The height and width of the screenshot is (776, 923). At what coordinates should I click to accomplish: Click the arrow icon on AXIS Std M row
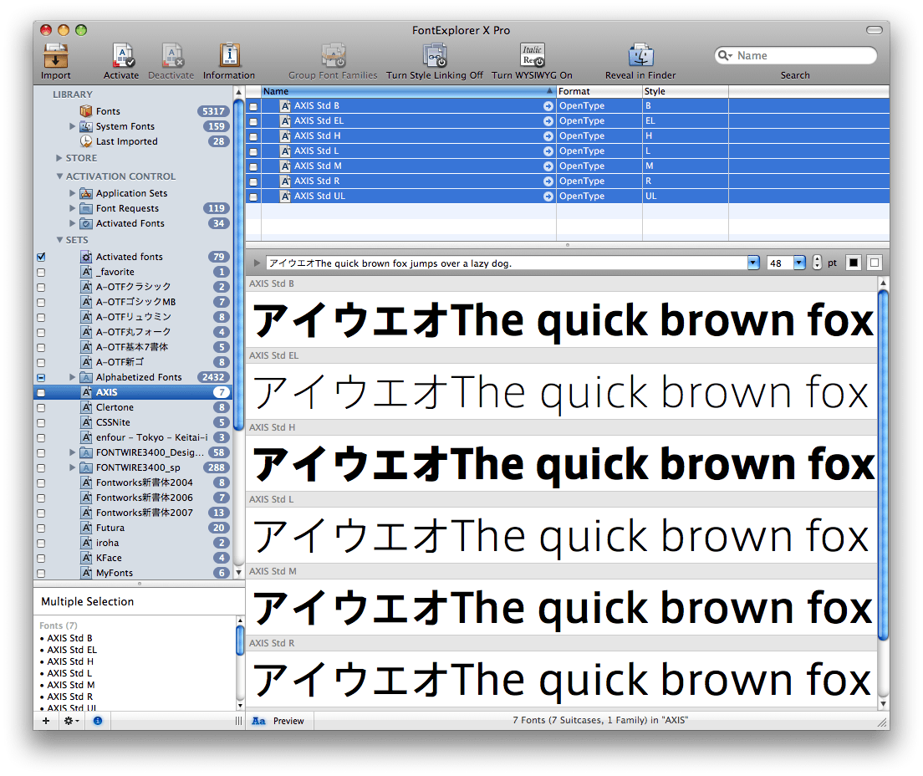pos(548,166)
